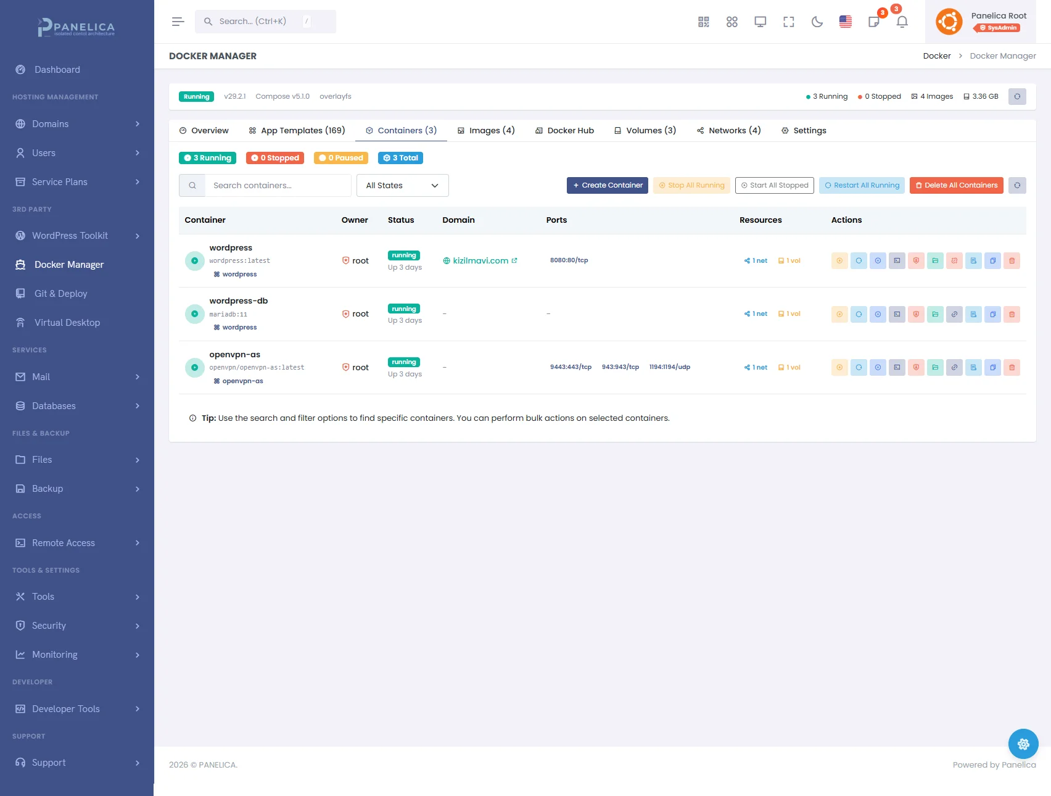1051x796 pixels.
Task: Delete the openvpn-as container
Action: [x=1012, y=367]
